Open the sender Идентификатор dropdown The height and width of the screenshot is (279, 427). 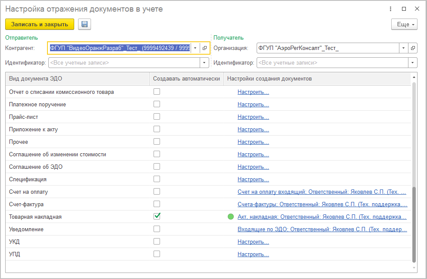204,63
